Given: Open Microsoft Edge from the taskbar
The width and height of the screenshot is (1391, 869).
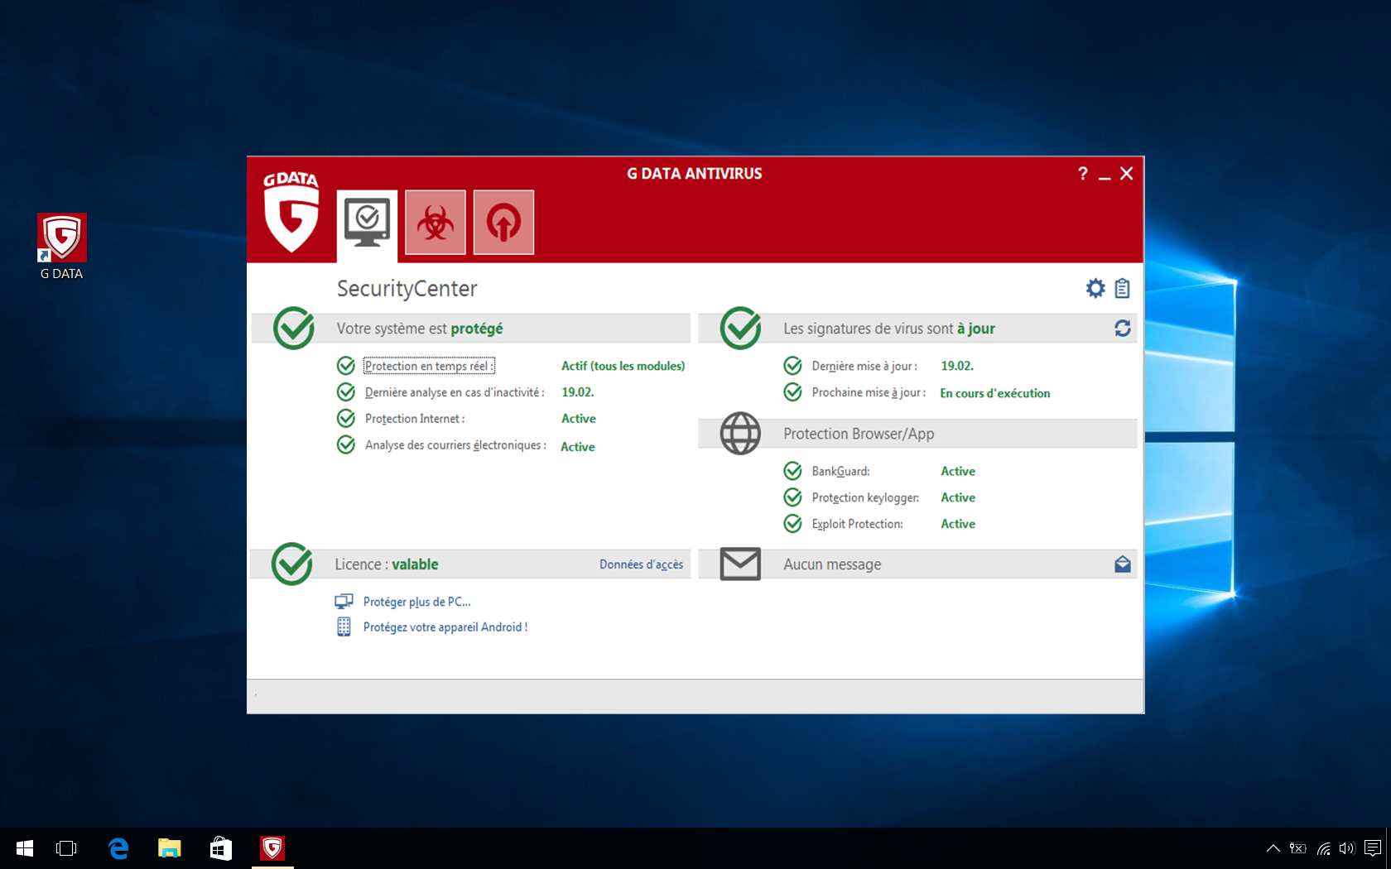Looking at the screenshot, I should point(118,848).
